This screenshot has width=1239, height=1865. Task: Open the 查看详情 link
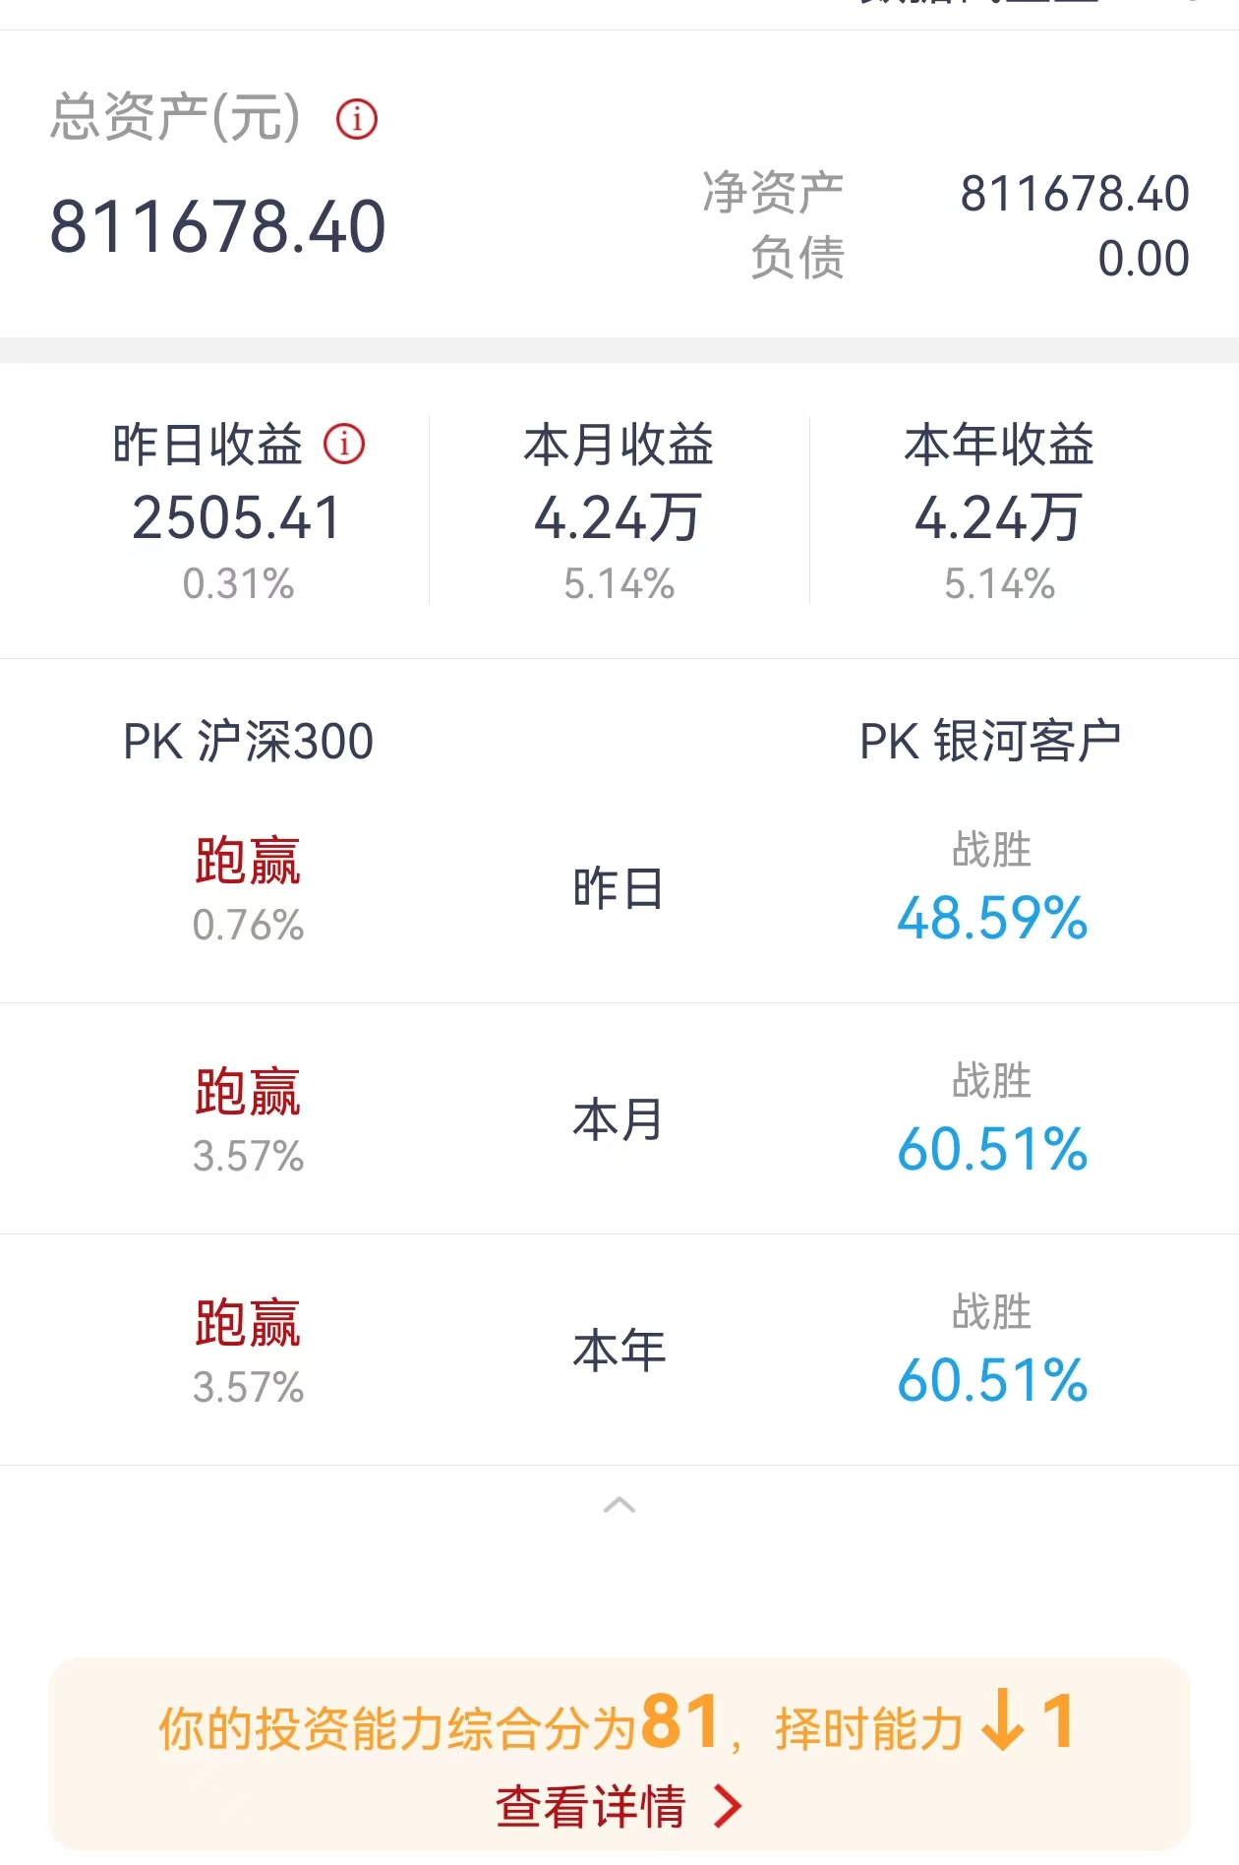(590, 1807)
